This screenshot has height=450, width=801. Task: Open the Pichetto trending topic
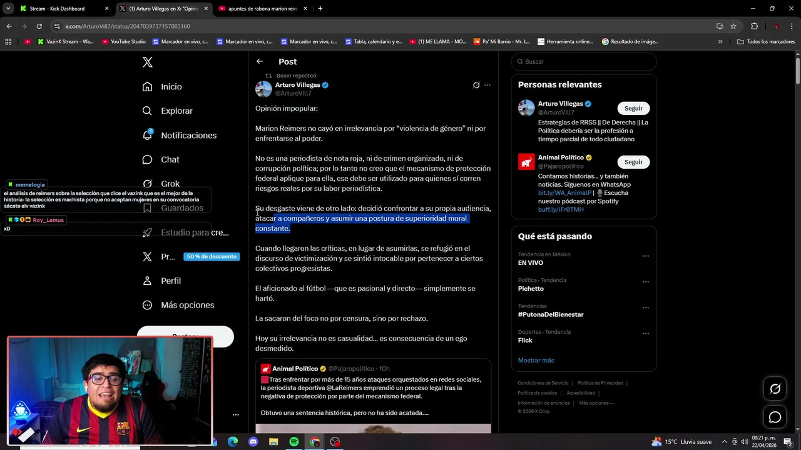coord(531,289)
